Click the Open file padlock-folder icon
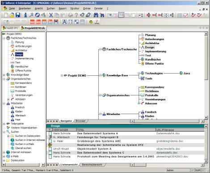210x173 pixels. coord(12,15)
